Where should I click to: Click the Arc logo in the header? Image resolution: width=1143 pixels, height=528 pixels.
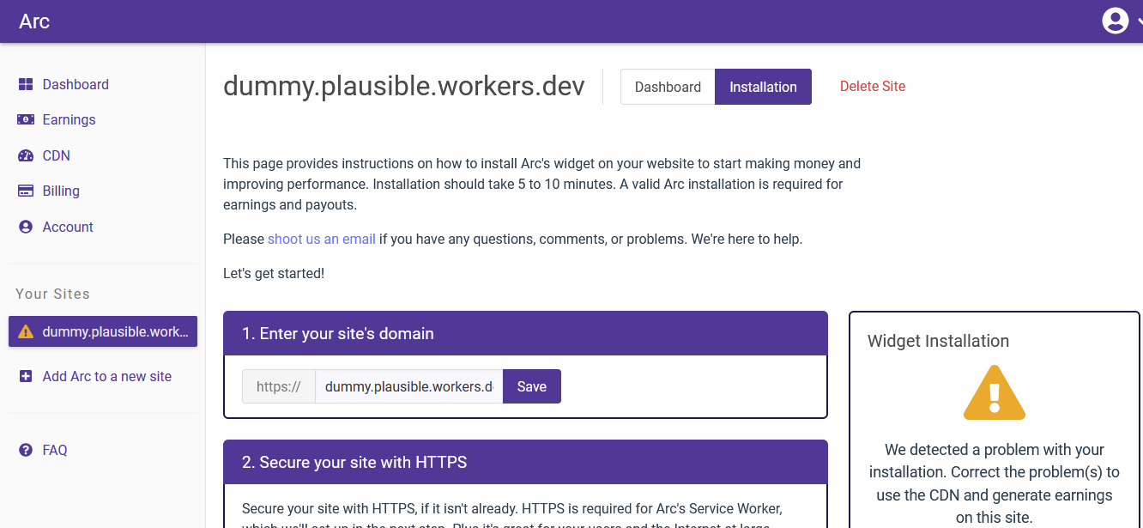pyautogui.click(x=34, y=21)
